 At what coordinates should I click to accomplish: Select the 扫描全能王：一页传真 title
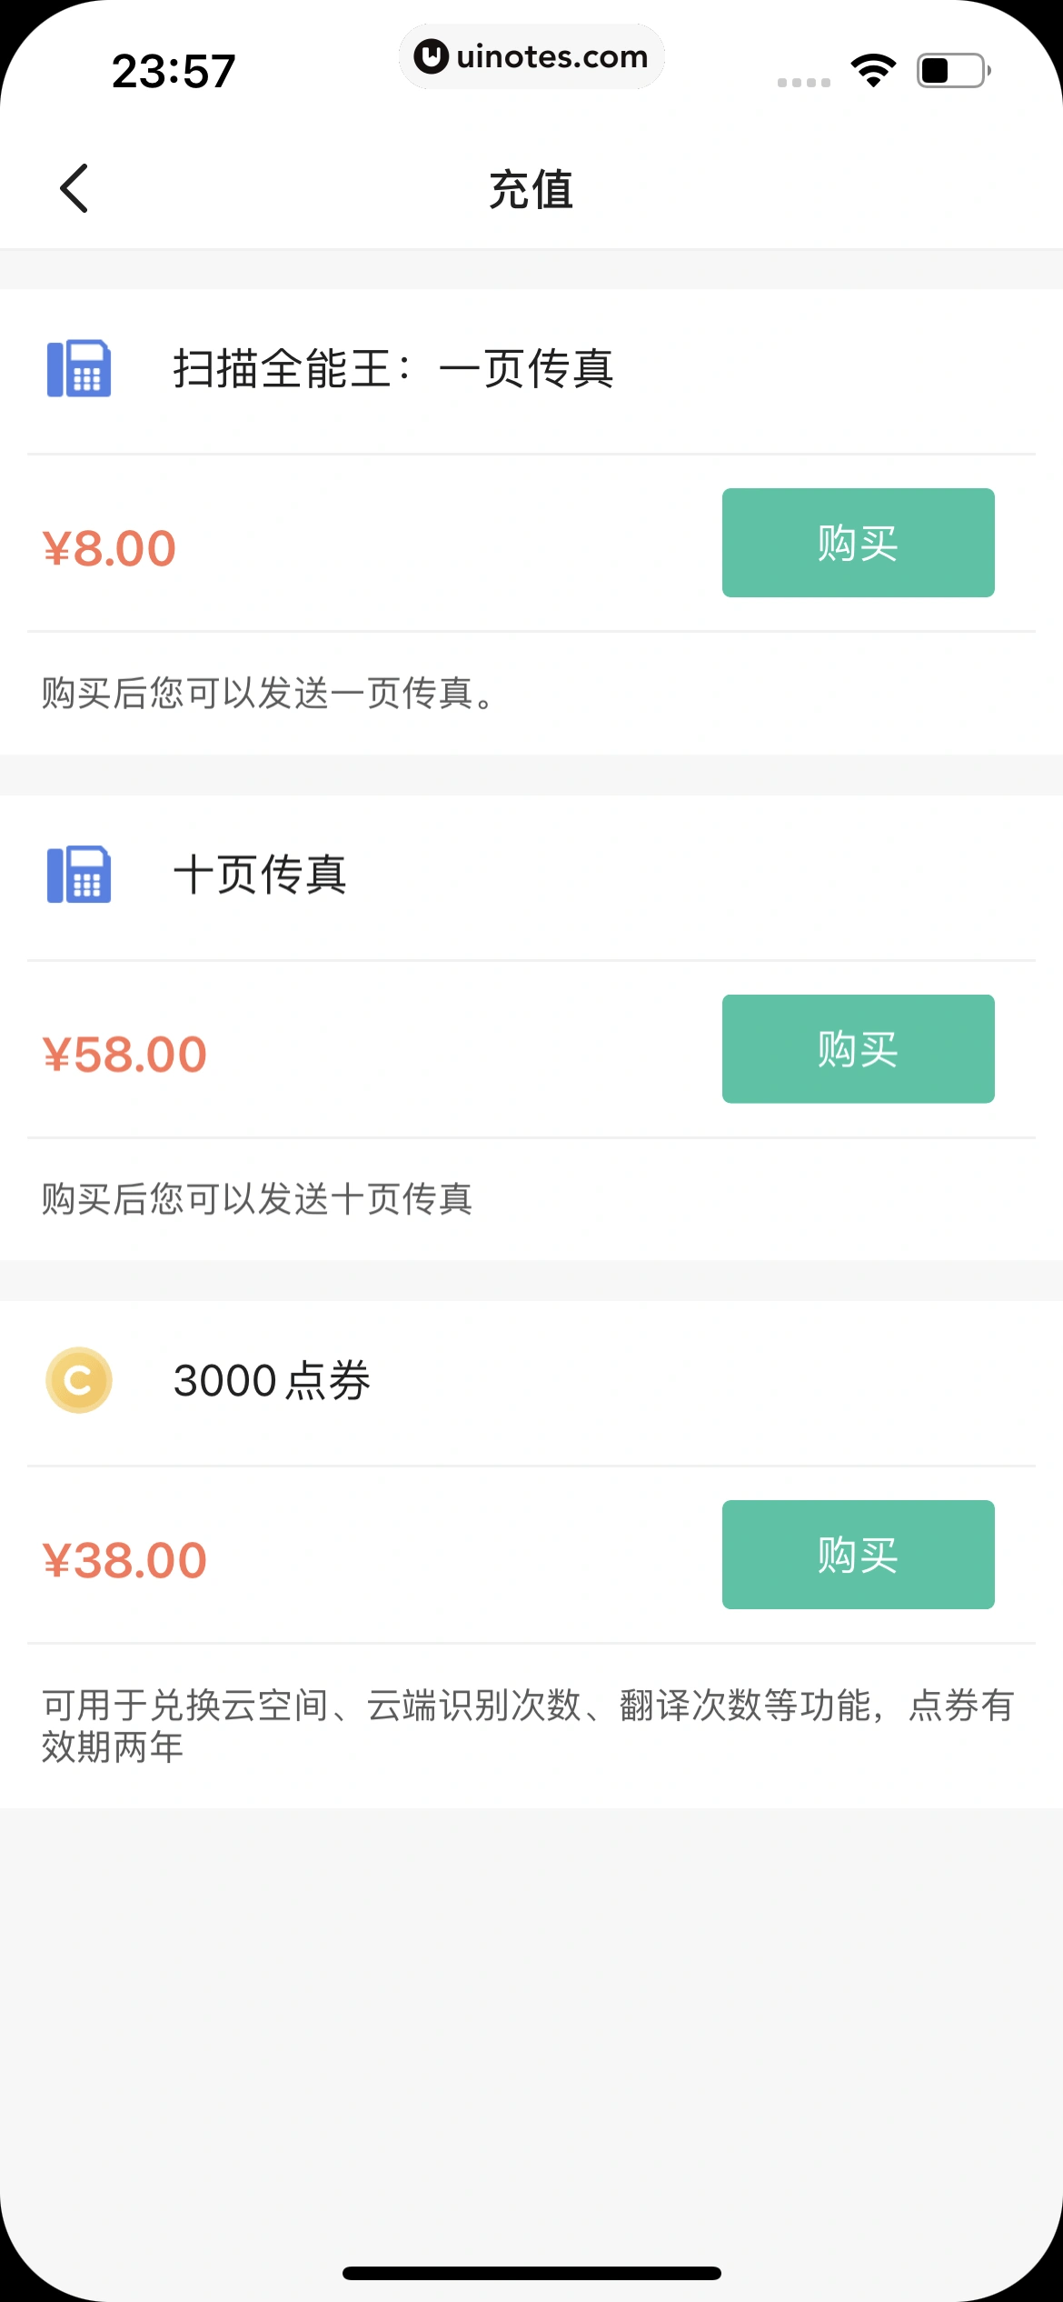[393, 368]
